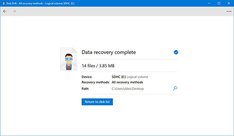Viewport: 234px width, 136px height.
Task: Click the blue checkmark completion badge
Action: 176,52
